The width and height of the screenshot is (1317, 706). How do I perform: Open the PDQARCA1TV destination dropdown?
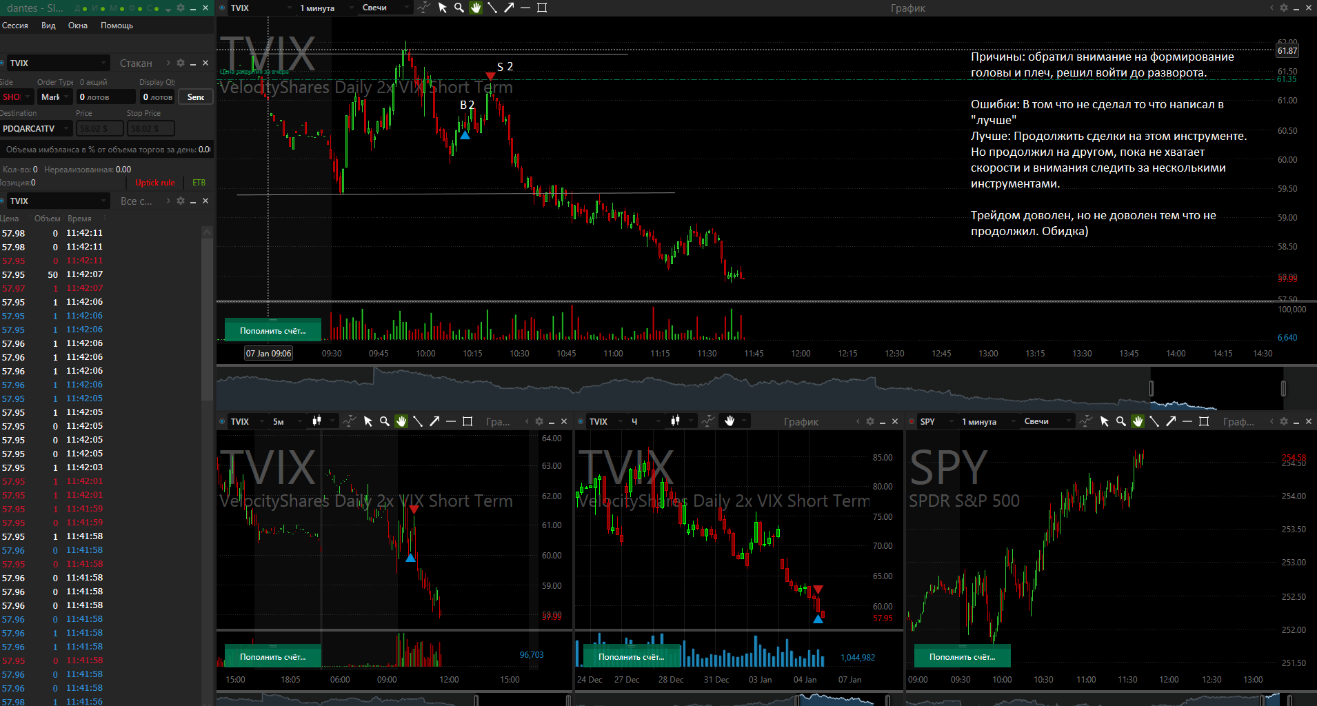pos(36,128)
